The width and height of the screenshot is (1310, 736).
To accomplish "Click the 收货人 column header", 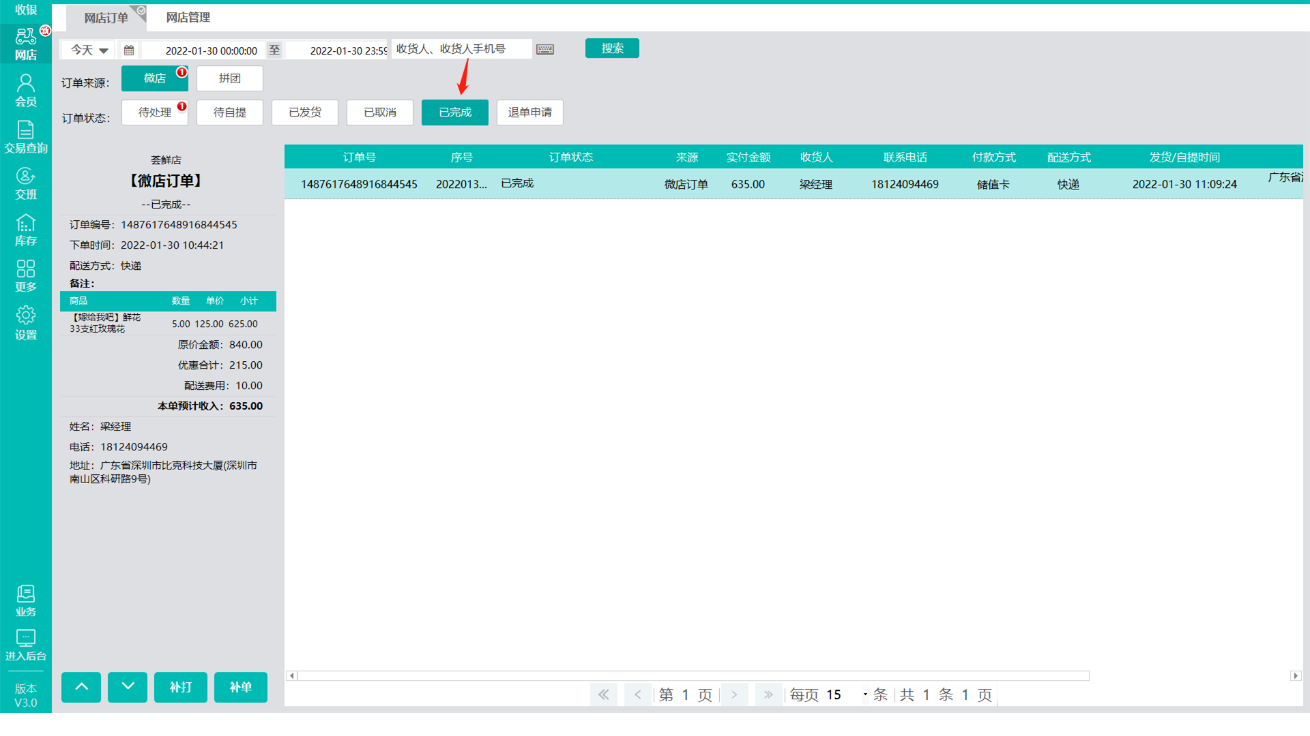I will [x=817, y=157].
